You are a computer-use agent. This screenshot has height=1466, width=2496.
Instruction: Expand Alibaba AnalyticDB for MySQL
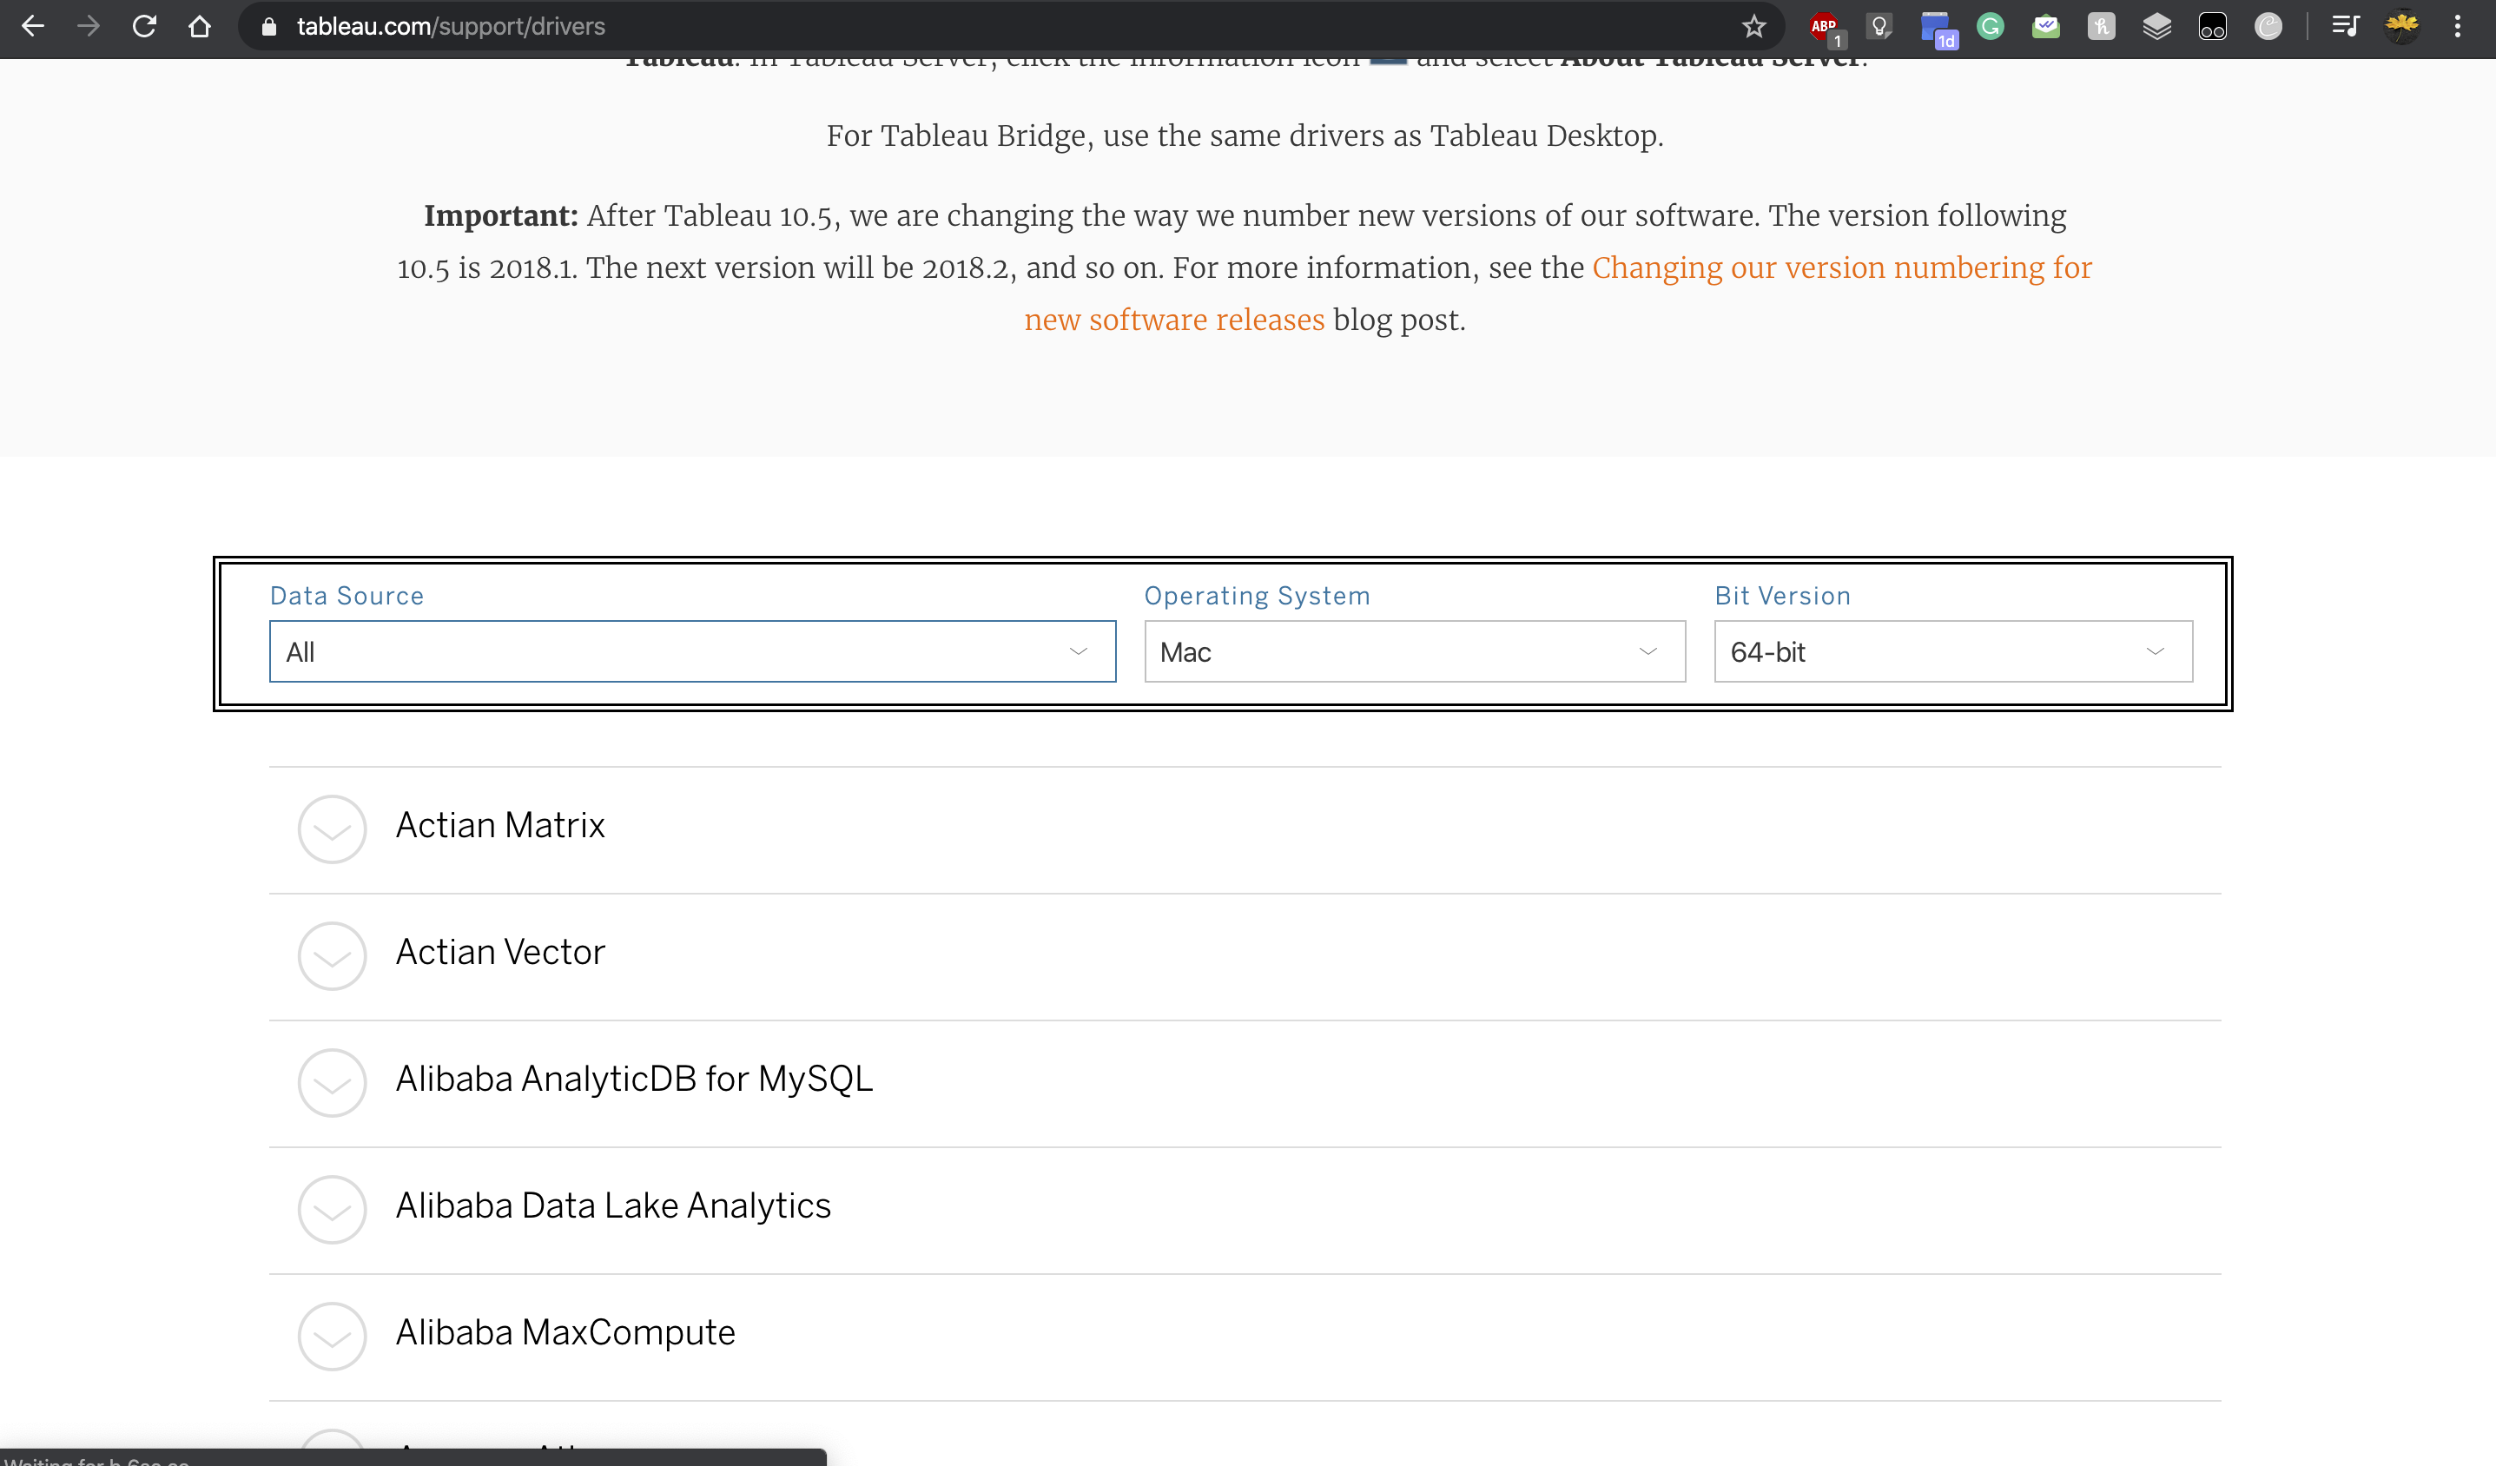pos(332,1081)
